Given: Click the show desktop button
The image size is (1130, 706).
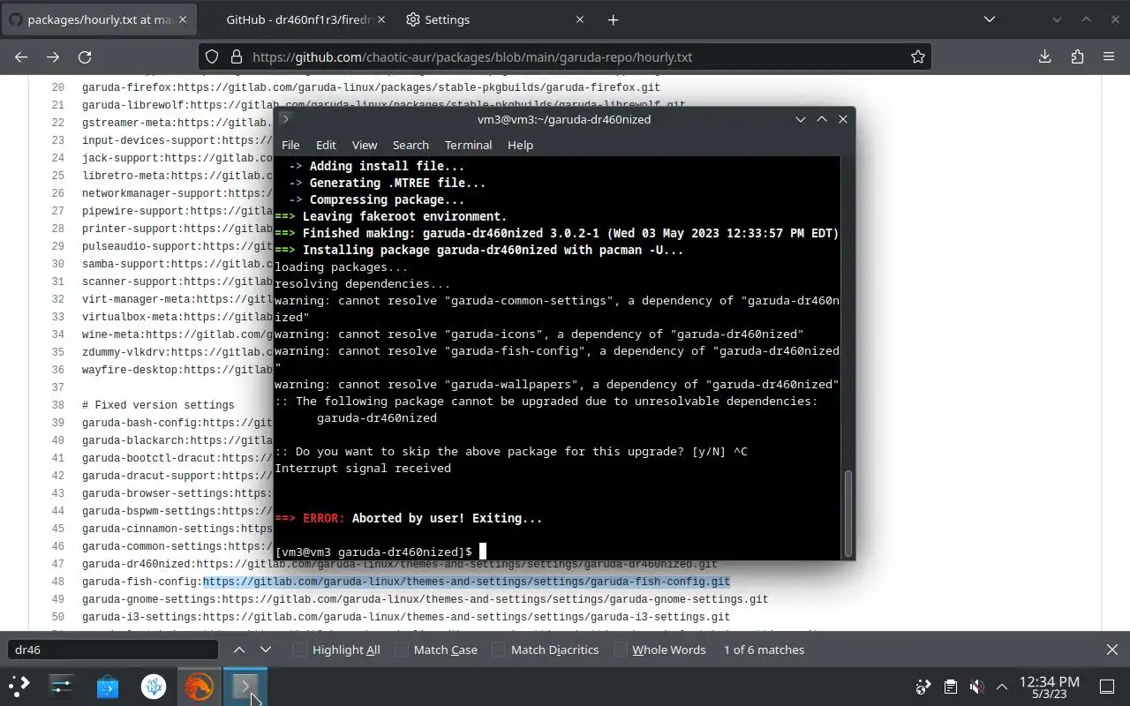Looking at the screenshot, I should [1107, 687].
